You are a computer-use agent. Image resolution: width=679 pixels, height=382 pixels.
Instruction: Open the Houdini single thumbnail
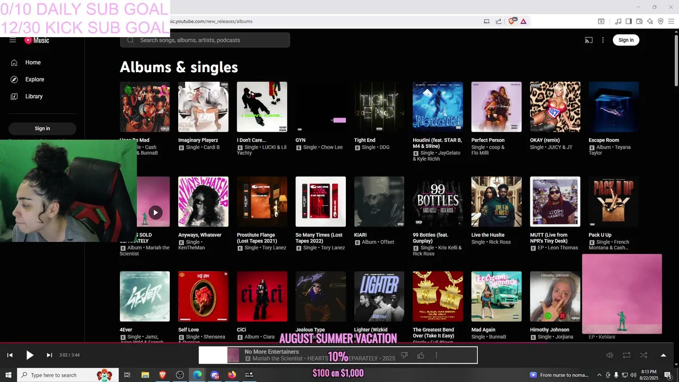[x=438, y=107]
